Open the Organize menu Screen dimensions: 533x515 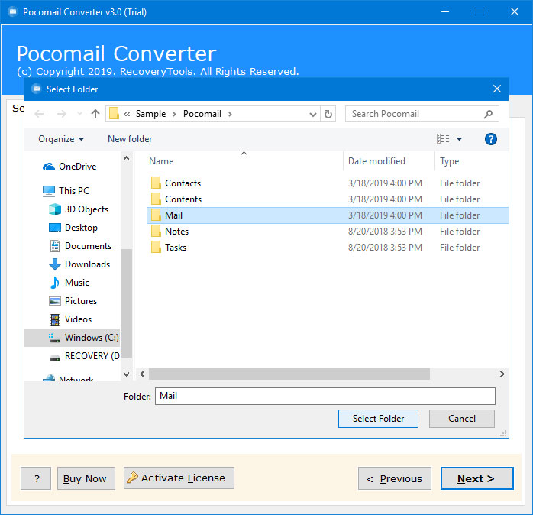[x=61, y=139]
